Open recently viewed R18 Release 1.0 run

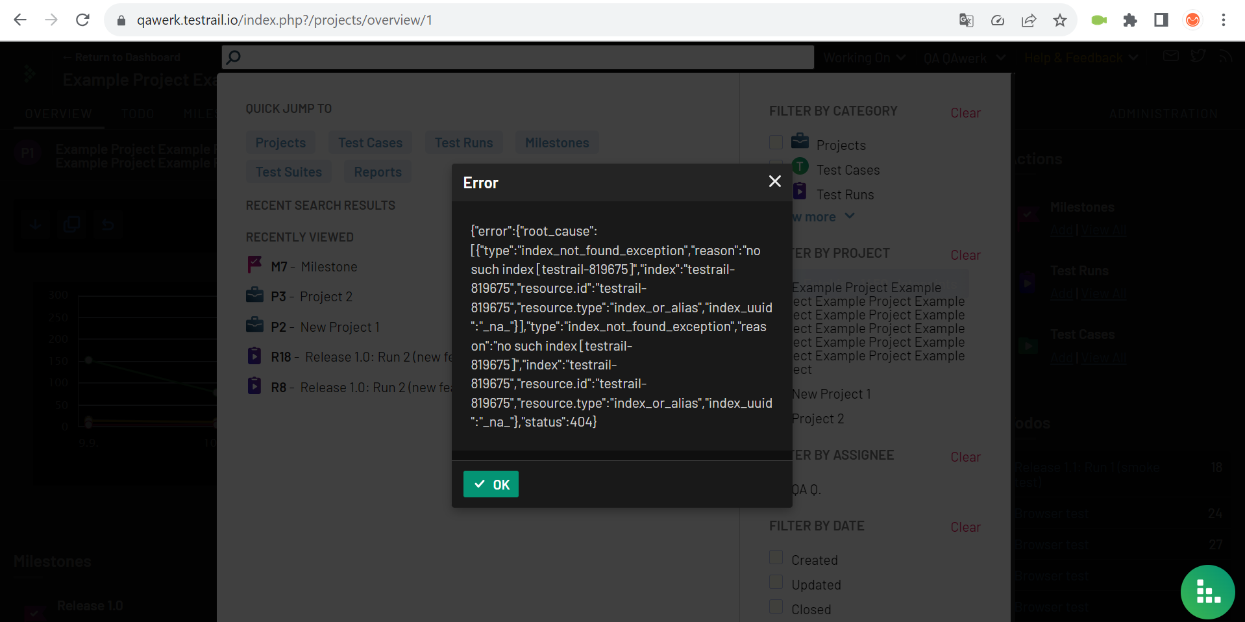[x=349, y=357]
